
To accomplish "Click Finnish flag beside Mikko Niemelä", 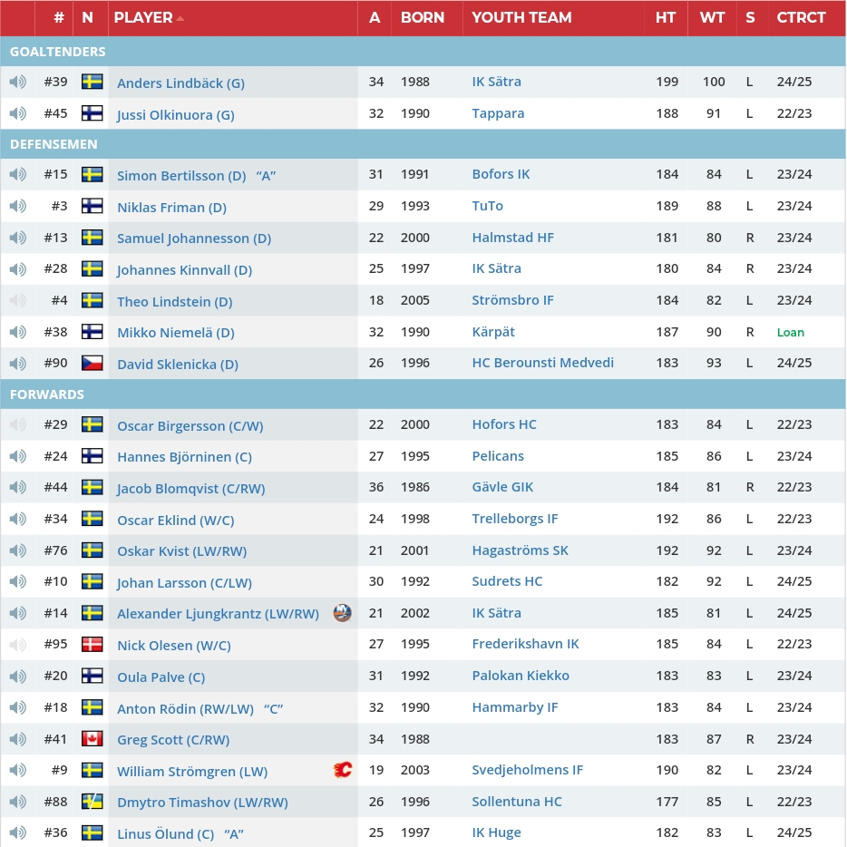I will 92,332.
